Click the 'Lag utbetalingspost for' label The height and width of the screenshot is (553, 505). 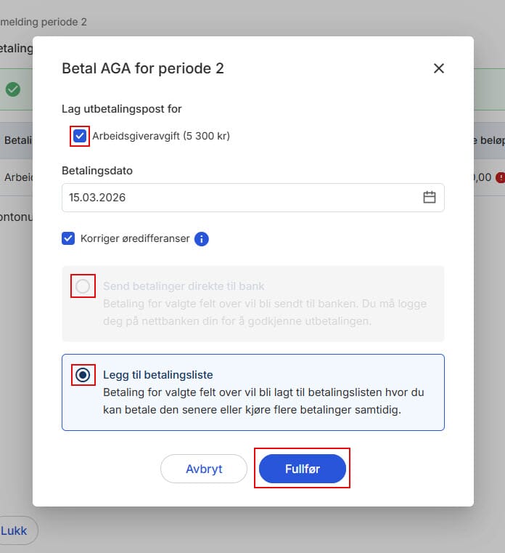(121, 109)
